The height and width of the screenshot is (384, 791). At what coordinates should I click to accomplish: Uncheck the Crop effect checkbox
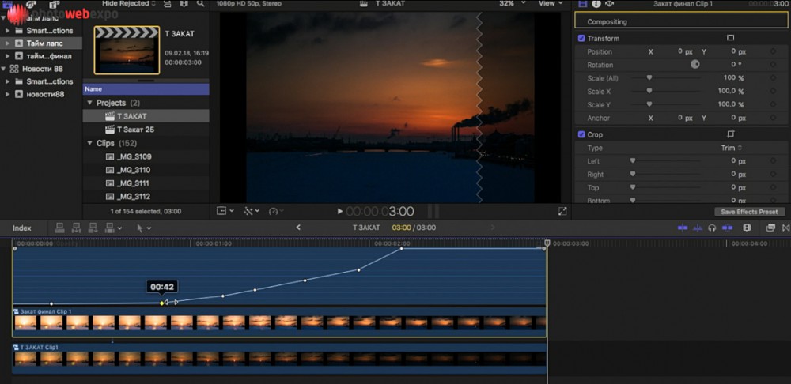click(581, 134)
